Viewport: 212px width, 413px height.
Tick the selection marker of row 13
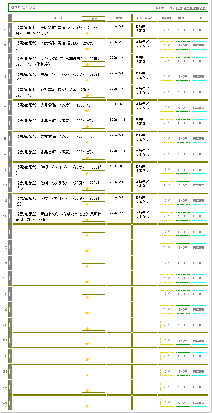tap(10, 216)
